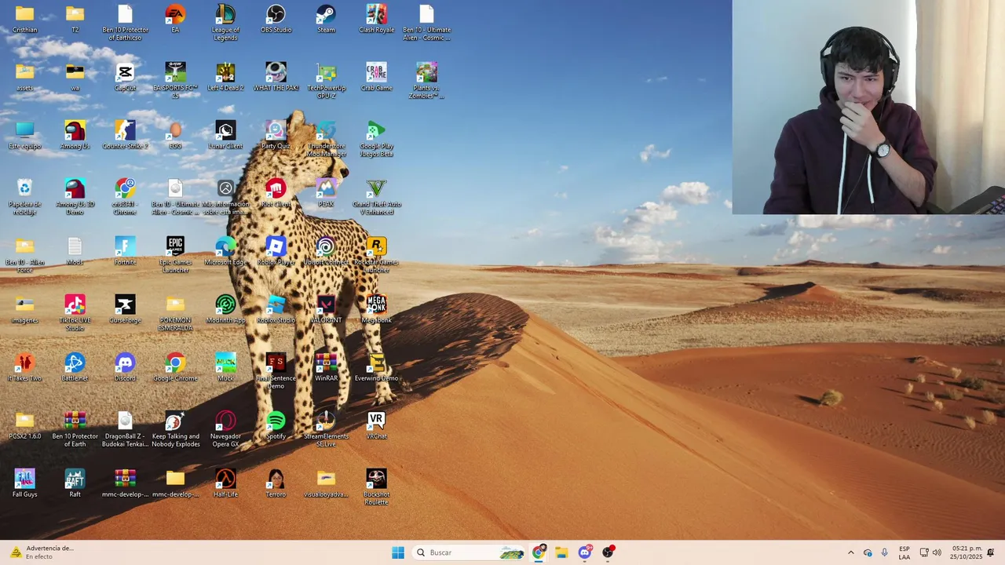Screen dimensions: 1005x565
Task: Select the It Takes Two icon
Action: click(24, 367)
